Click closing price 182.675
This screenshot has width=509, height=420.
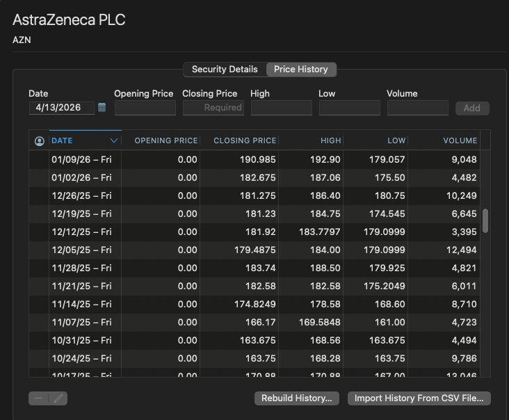coord(258,177)
